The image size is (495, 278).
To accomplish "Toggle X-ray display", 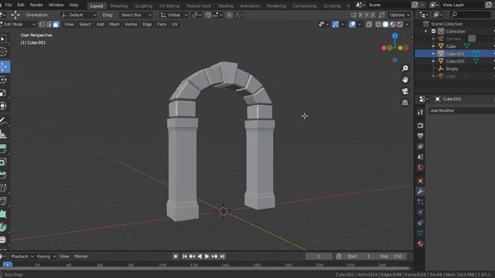I will (x=369, y=24).
